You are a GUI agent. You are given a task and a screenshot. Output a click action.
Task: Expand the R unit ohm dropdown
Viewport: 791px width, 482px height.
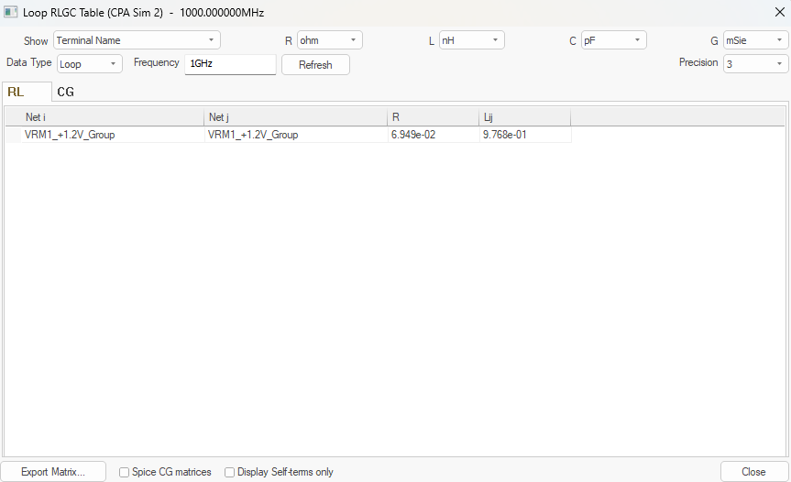tap(329, 40)
